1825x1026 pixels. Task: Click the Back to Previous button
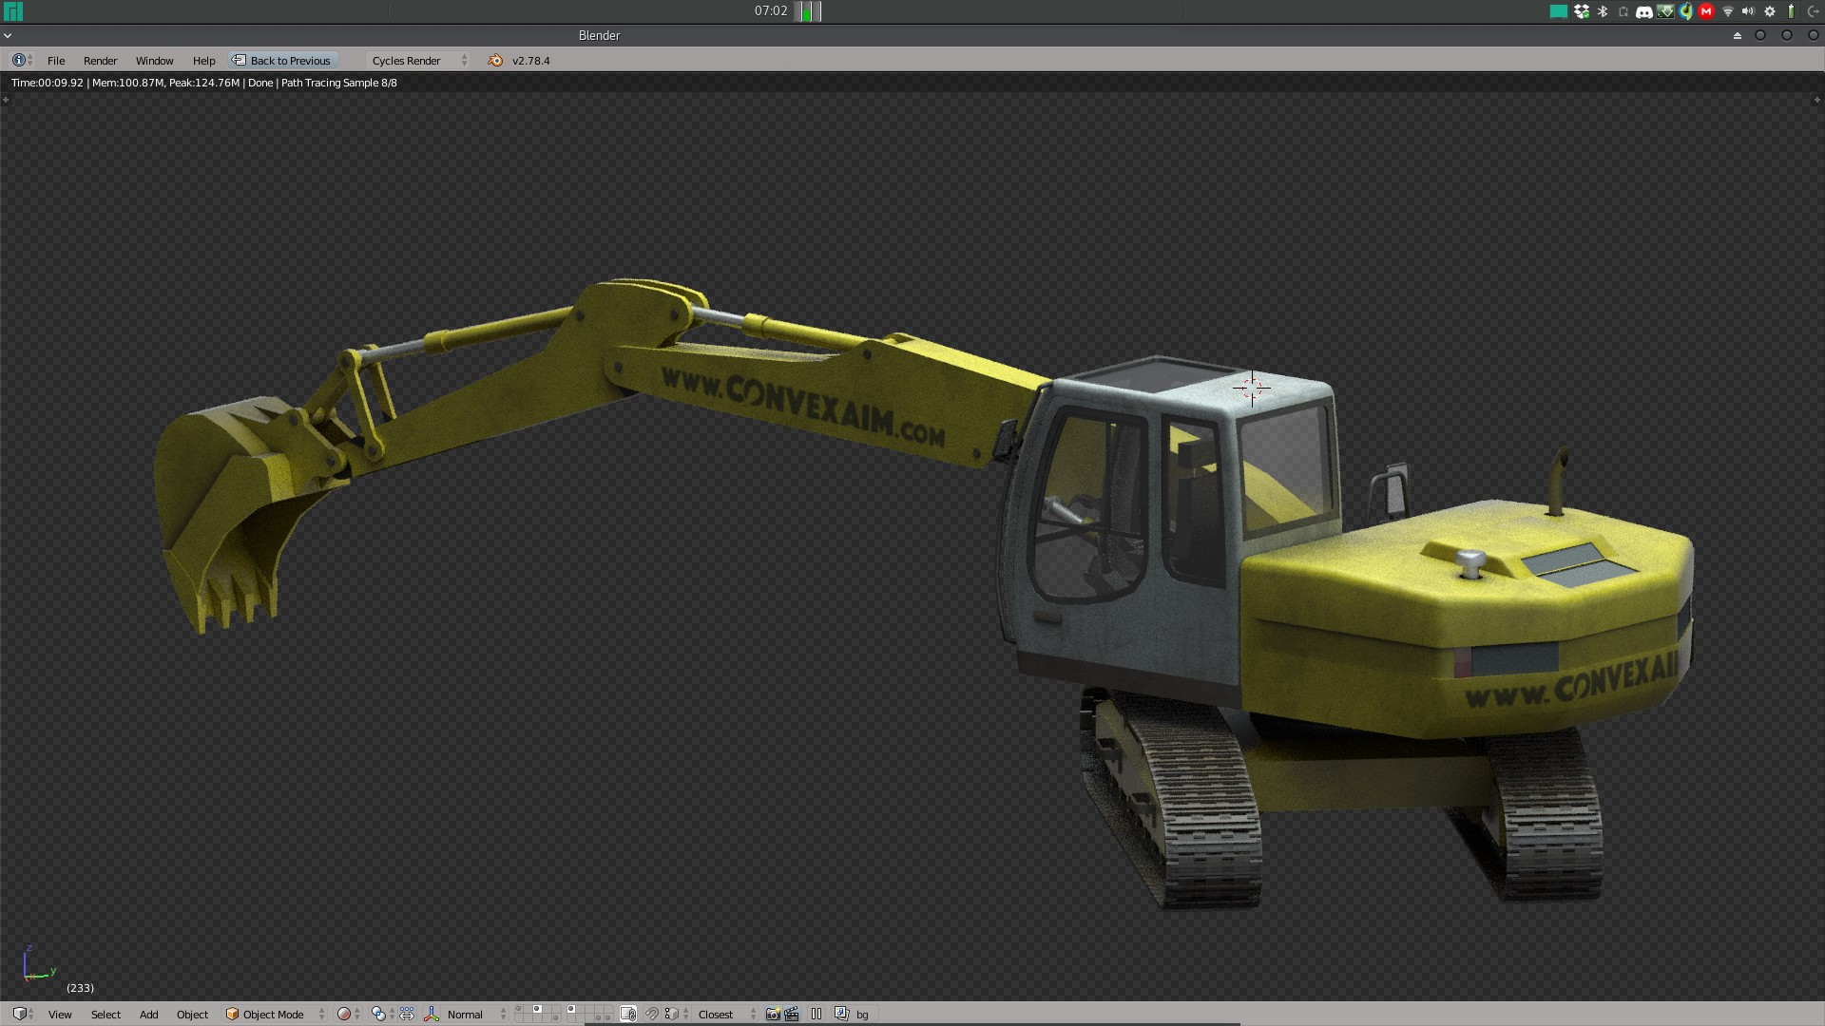[x=282, y=60]
